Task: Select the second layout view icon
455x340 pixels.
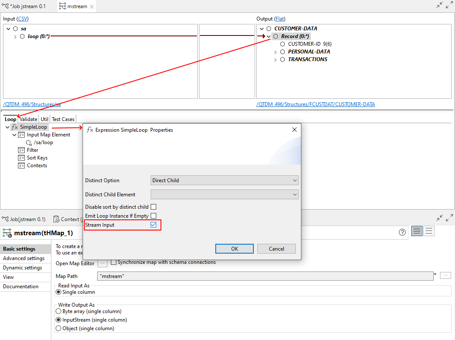Action: tap(428, 231)
